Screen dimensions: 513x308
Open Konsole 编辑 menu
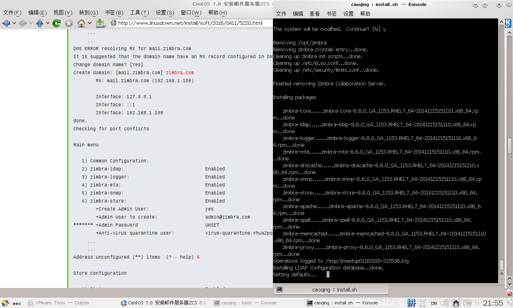point(298,14)
